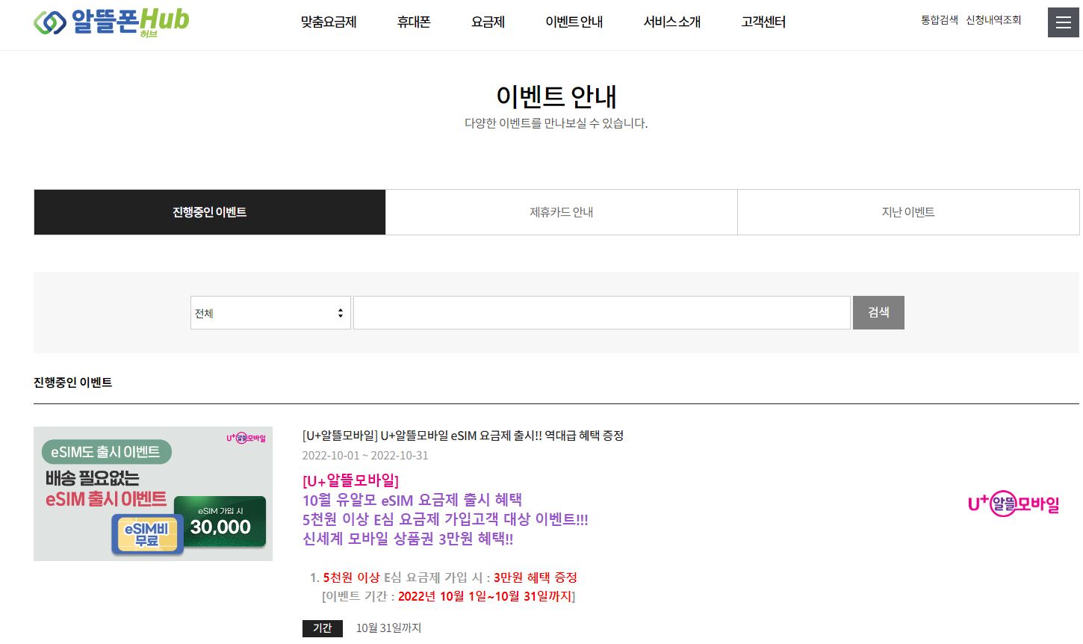The image size is (1083, 644).
Task: Click the 통합검색 link
Action: pos(940,20)
